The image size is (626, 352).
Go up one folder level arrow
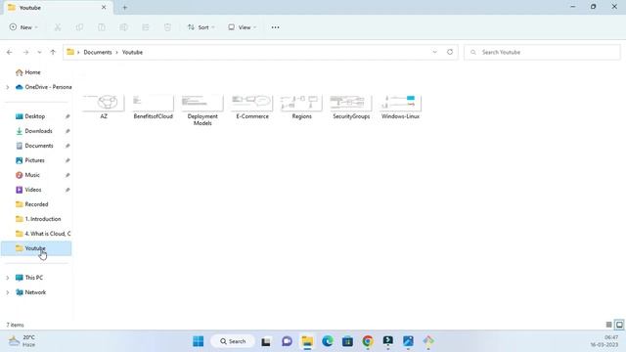click(53, 52)
